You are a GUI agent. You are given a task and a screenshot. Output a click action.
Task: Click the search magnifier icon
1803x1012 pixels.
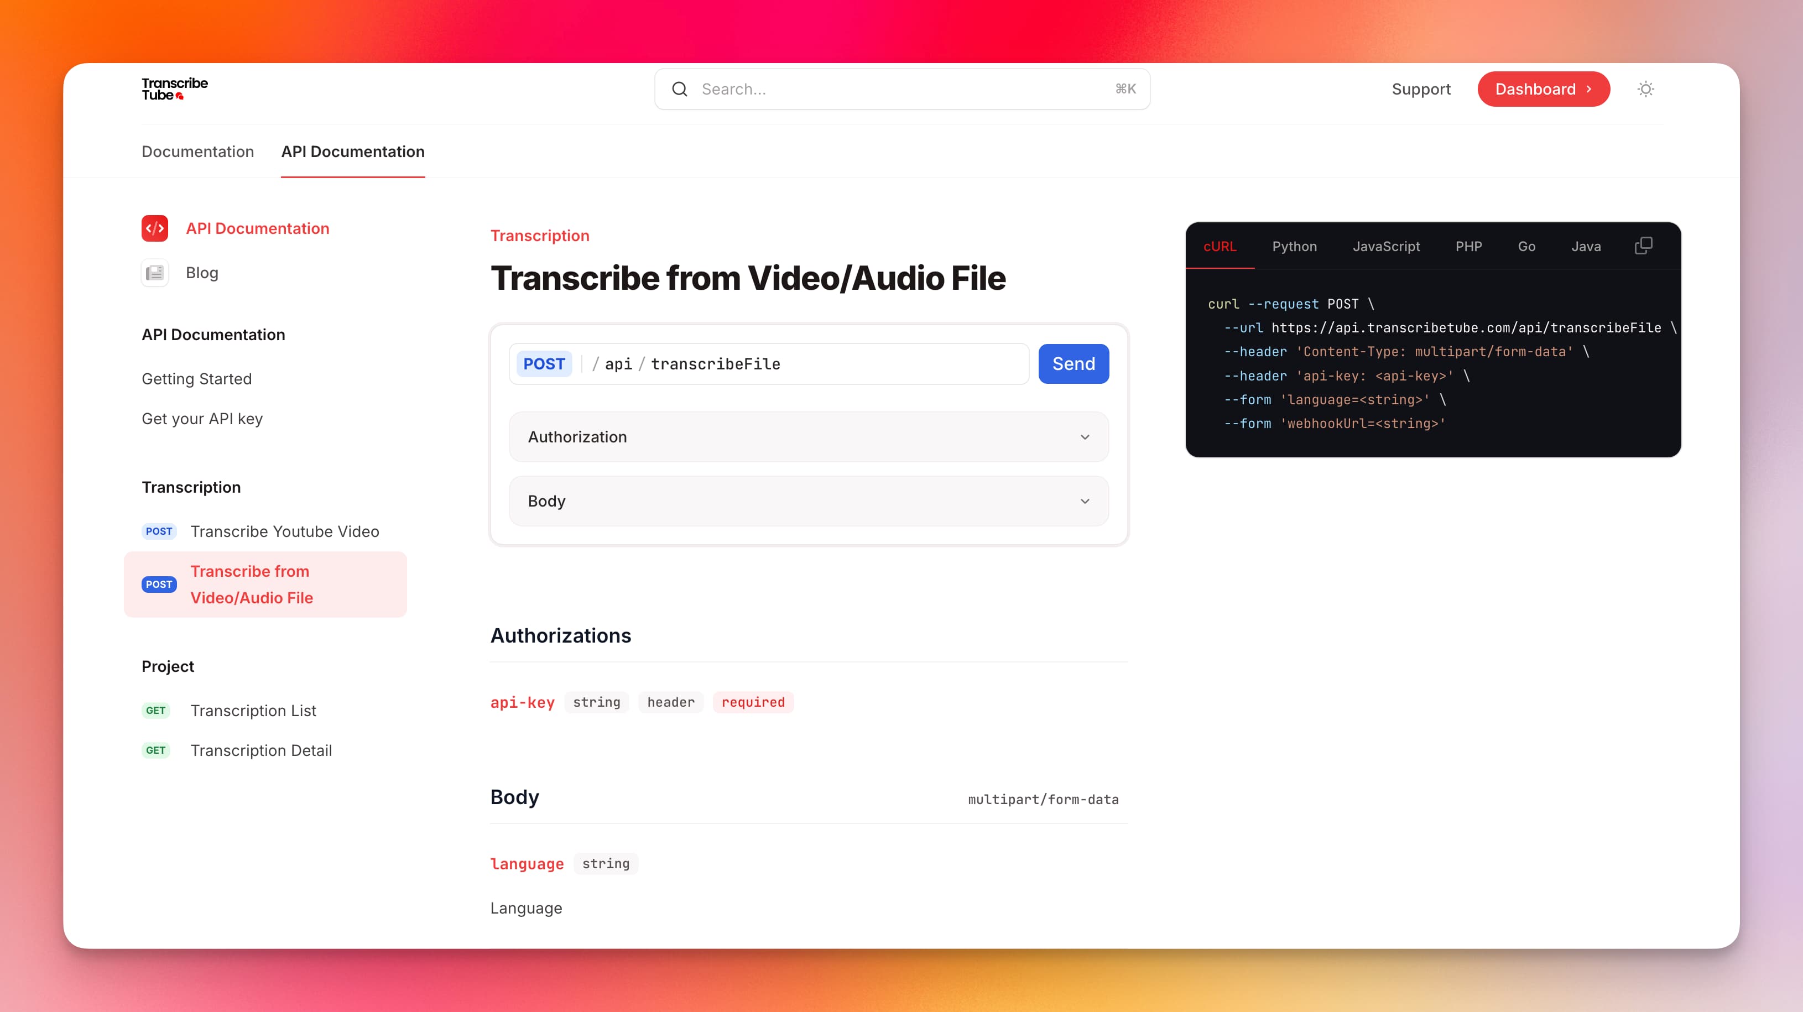pos(679,89)
